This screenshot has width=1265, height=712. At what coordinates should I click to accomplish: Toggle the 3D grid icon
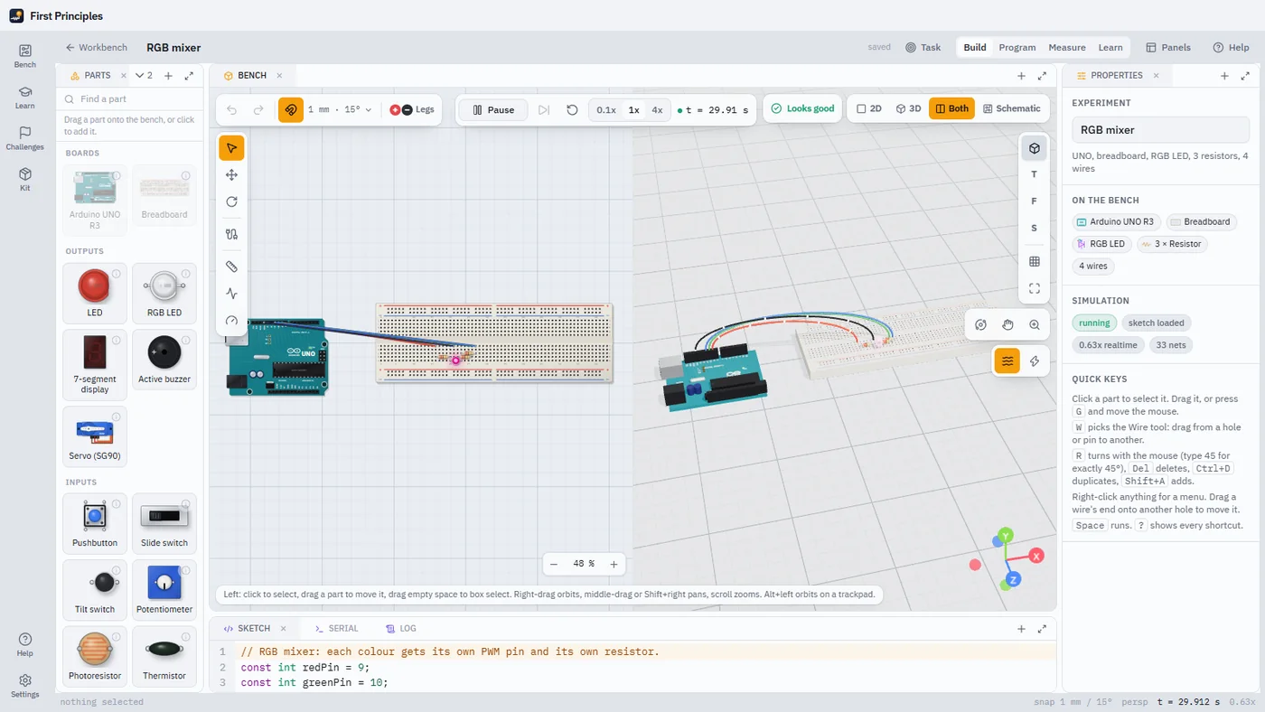pos(1035,261)
